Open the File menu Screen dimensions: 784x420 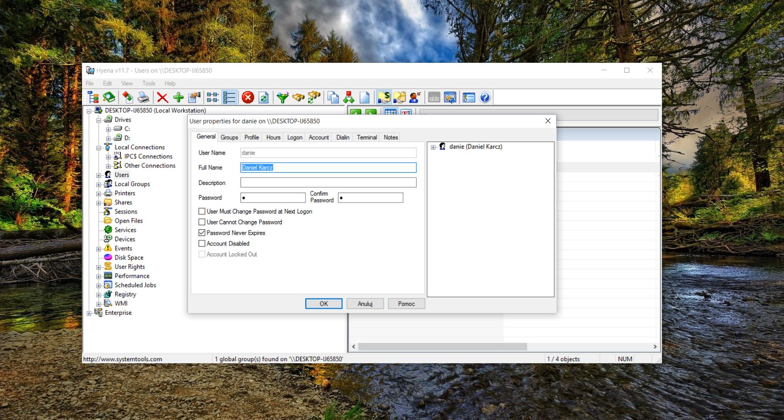[90, 83]
